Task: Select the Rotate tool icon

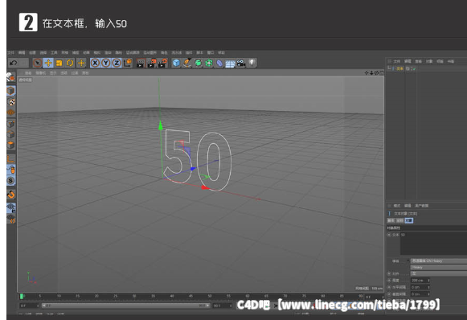Action: point(70,63)
